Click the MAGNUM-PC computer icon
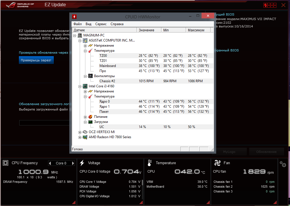The image size is (290, 206). (80, 35)
